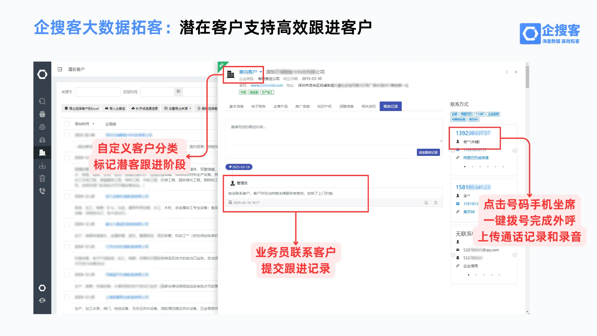Select the 2025-03-19 timeline date marker
The width and height of the screenshot is (597, 336).
pyautogui.click(x=239, y=167)
